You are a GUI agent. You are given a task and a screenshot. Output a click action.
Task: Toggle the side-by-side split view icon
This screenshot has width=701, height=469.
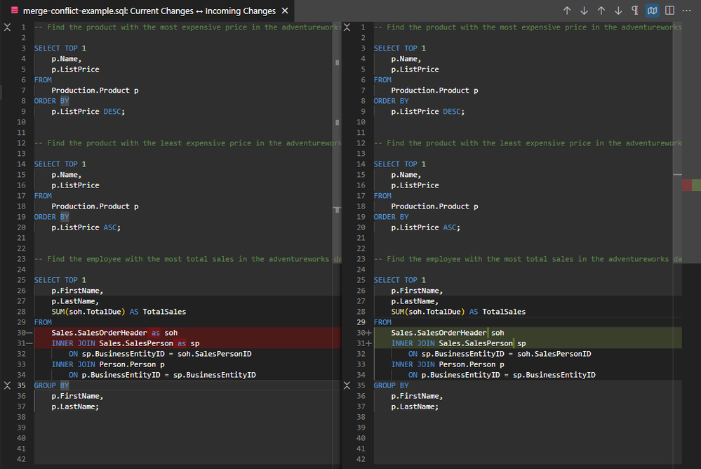[669, 11]
